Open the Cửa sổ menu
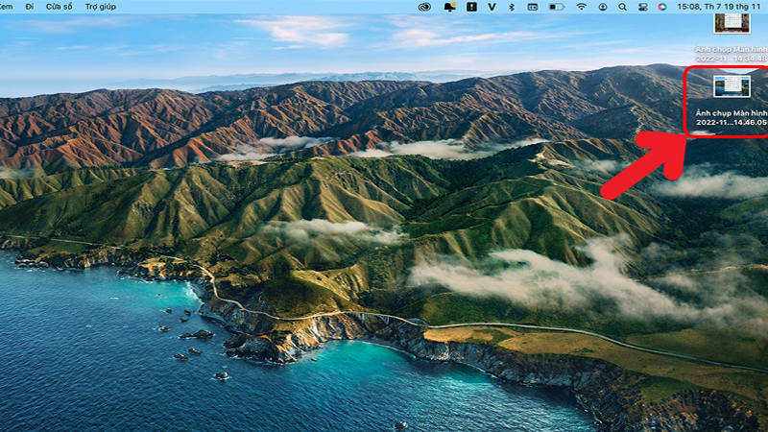The image size is (768, 432). pos(60,7)
